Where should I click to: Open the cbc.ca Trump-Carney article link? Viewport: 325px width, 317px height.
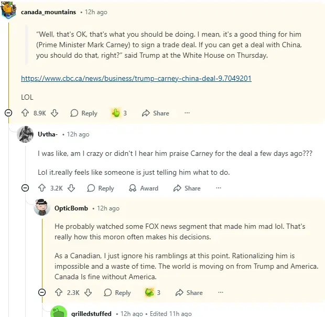coord(136,78)
